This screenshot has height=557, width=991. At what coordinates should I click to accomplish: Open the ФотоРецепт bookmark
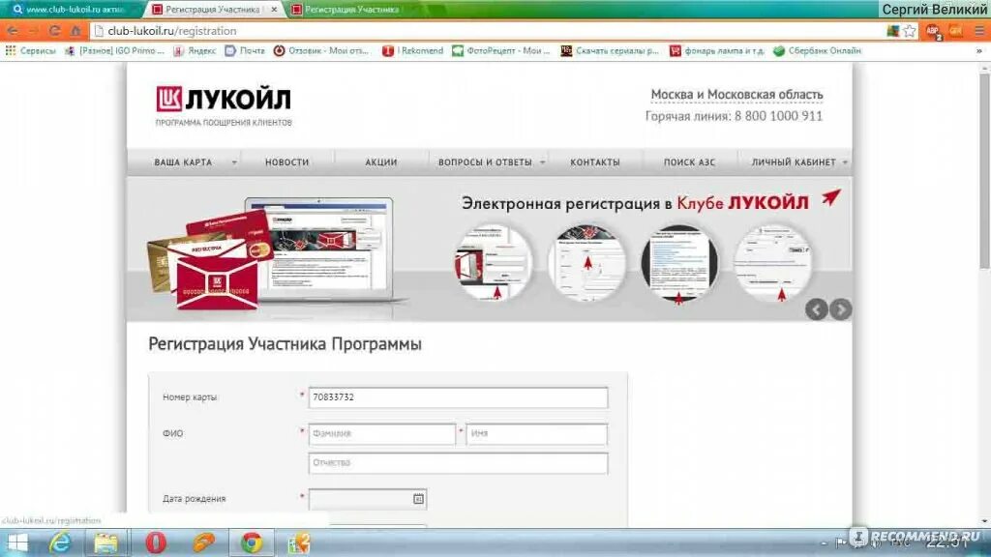click(501, 50)
